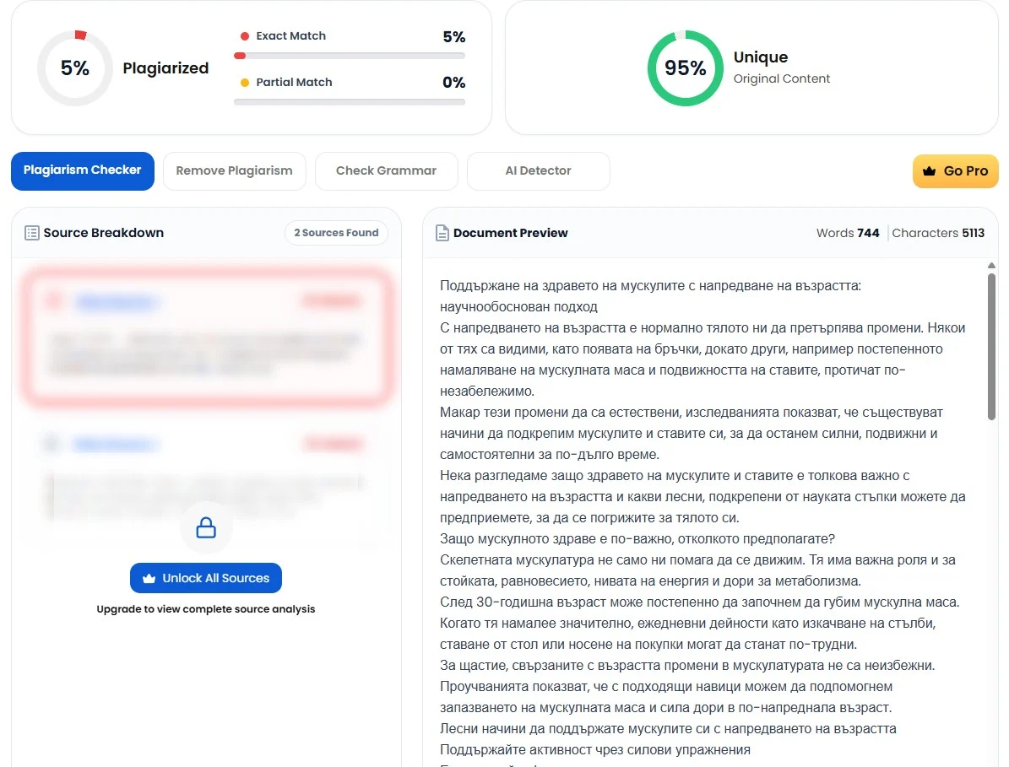
Task: Click the red Exact Match dot
Action: point(245,36)
